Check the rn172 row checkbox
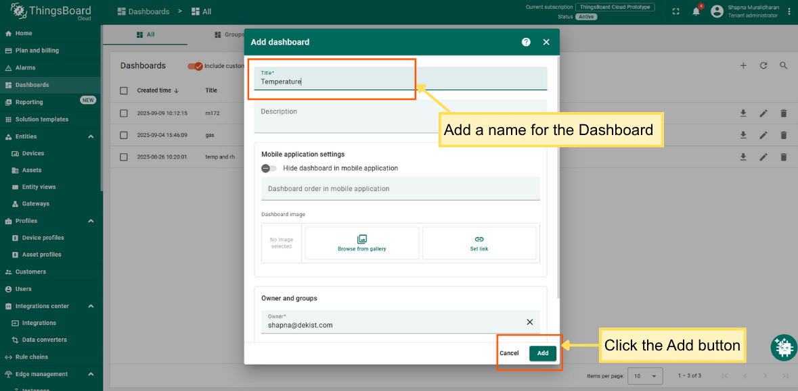Viewport: 798px width, 391px height. click(124, 113)
